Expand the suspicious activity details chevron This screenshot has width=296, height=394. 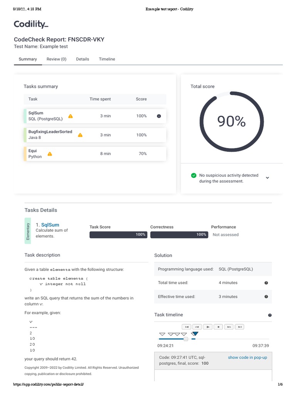[267, 178]
